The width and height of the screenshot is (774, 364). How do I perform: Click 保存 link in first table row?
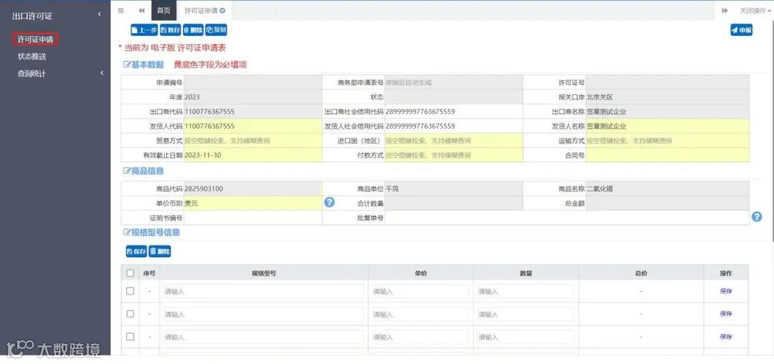[x=725, y=291]
